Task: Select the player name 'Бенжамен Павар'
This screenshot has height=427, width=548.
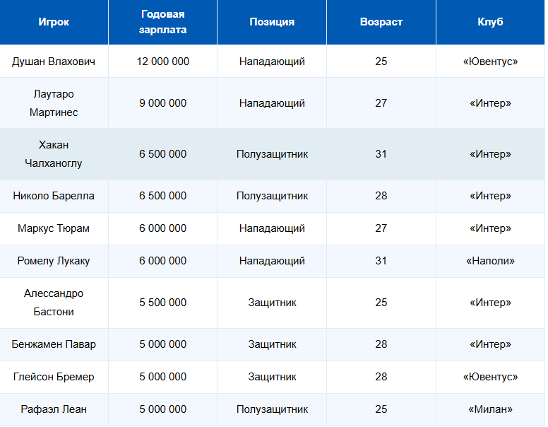Action: [x=54, y=344]
